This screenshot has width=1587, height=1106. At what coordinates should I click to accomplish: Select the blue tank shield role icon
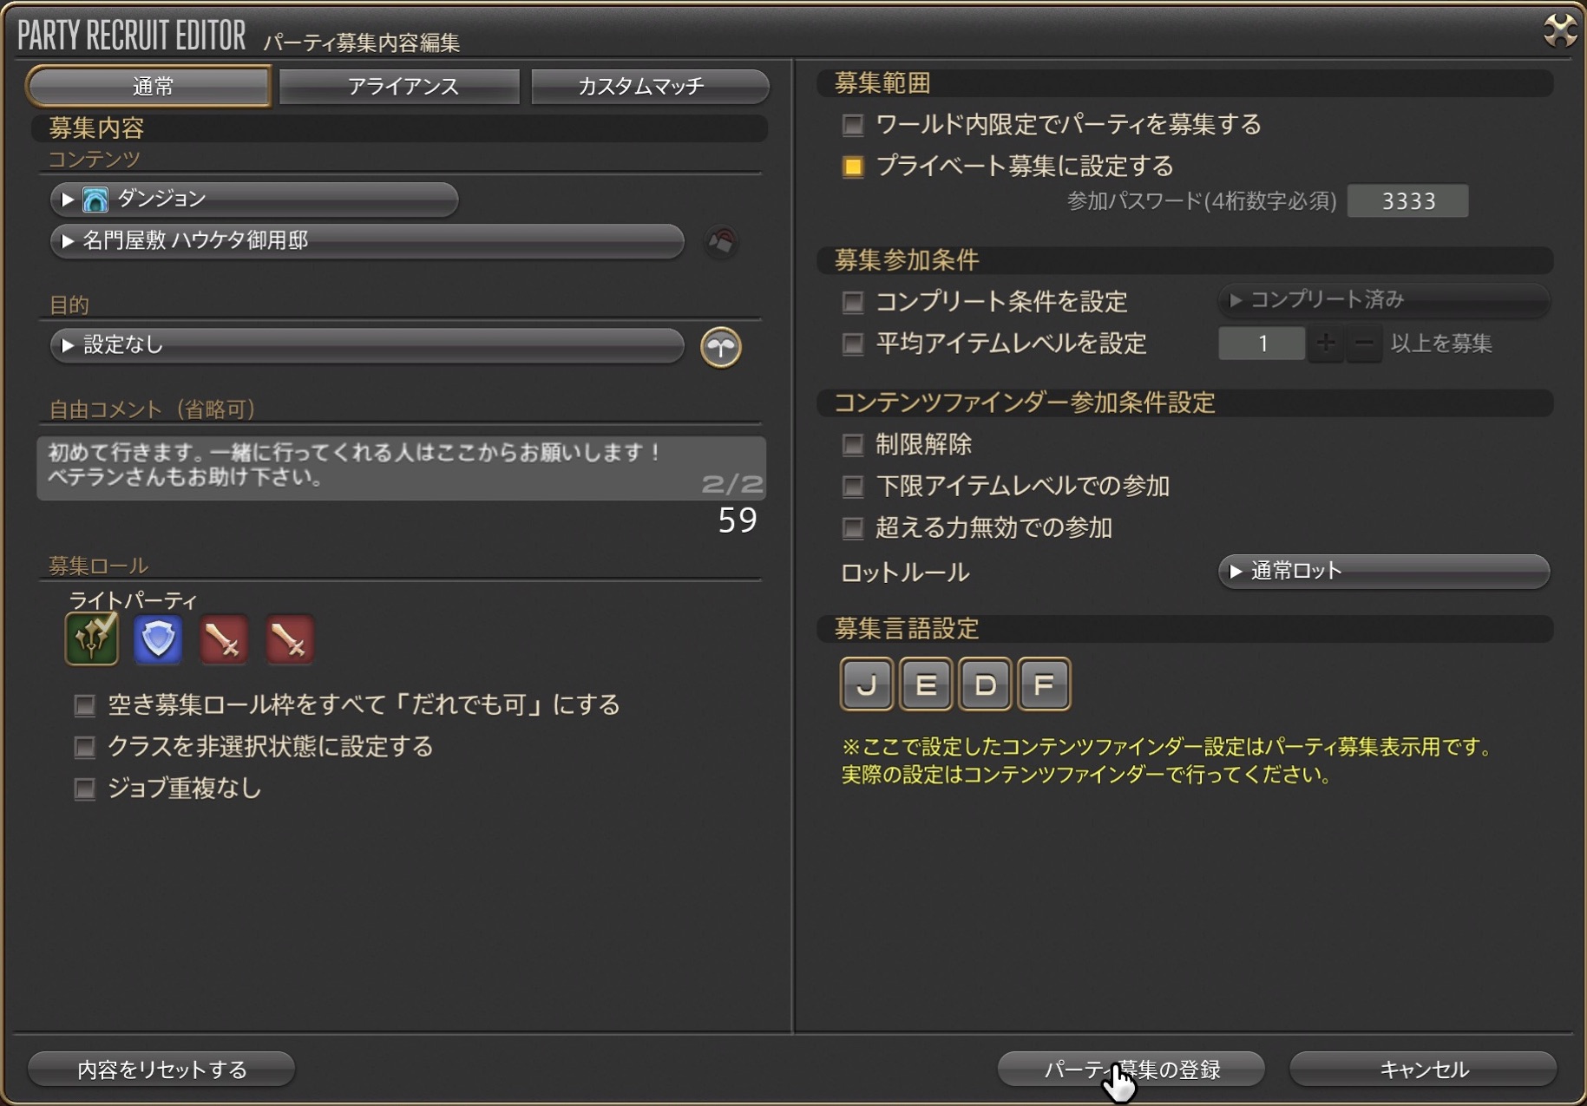[x=158, y=639]
